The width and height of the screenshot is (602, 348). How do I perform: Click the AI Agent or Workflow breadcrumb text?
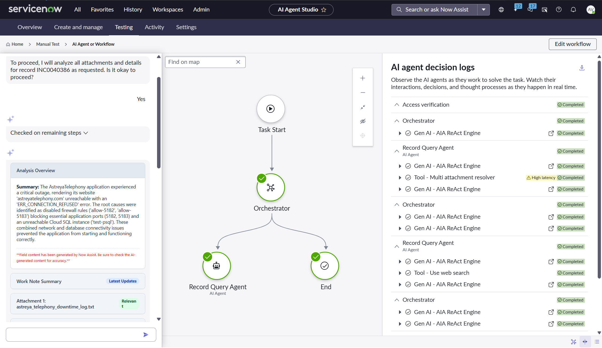(x=93, y=44)
